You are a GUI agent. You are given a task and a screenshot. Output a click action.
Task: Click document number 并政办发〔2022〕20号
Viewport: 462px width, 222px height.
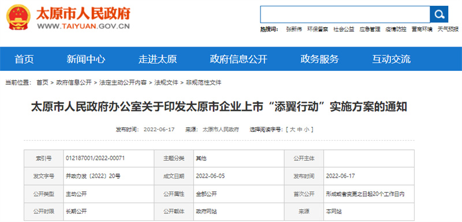pos(93,176)
